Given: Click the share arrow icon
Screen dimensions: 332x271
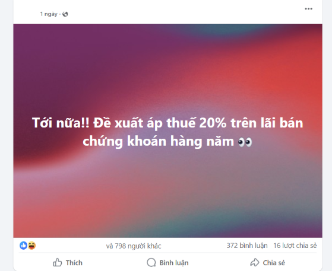Looking at the screenshot, I should pos(255,262).
